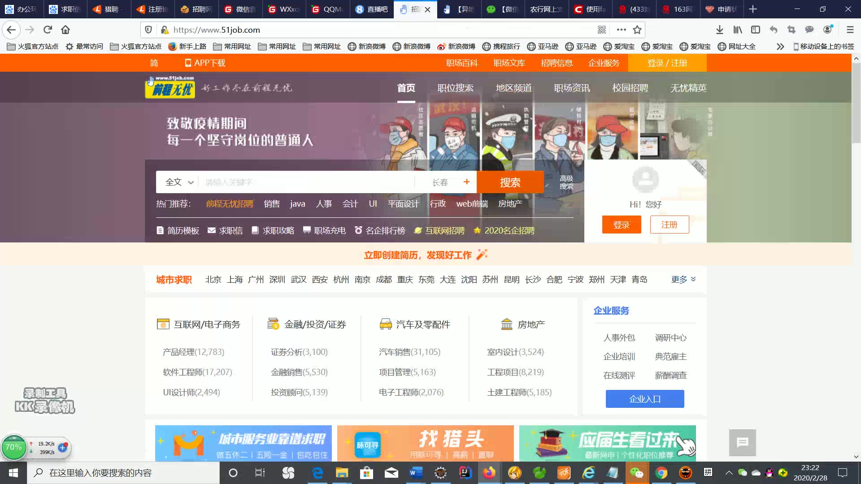Open the Firefox hamburger menu

tap(850, 30)
